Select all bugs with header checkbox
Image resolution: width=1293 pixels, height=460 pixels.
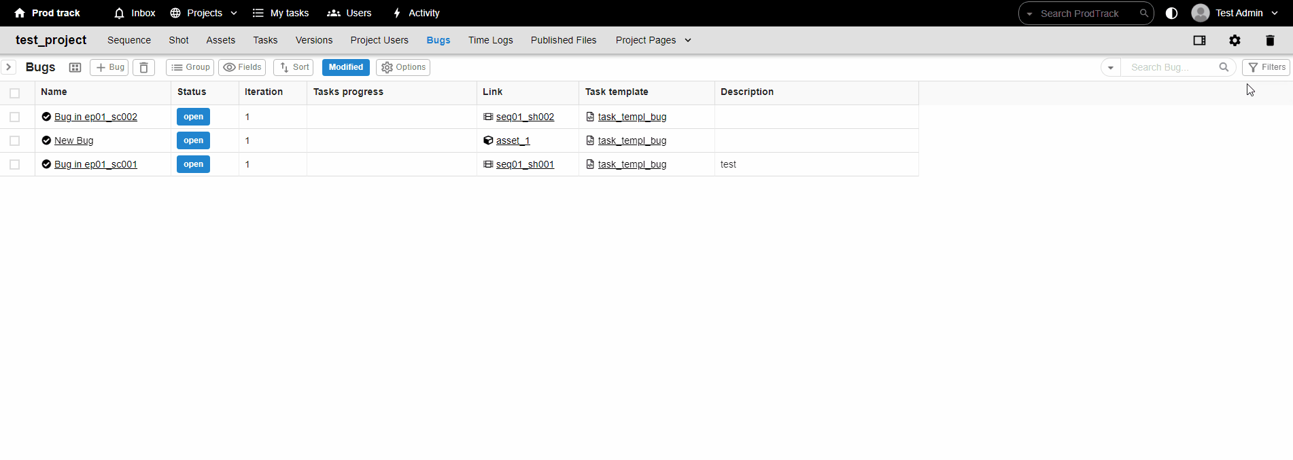[x=15, y=93]
